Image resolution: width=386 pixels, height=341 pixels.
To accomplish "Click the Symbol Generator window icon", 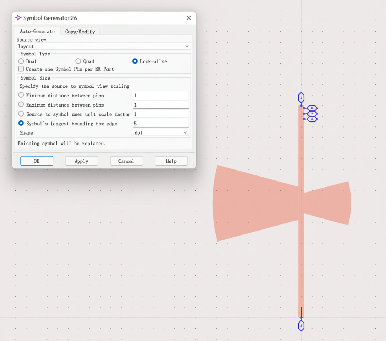I will [x=17, y=17].
